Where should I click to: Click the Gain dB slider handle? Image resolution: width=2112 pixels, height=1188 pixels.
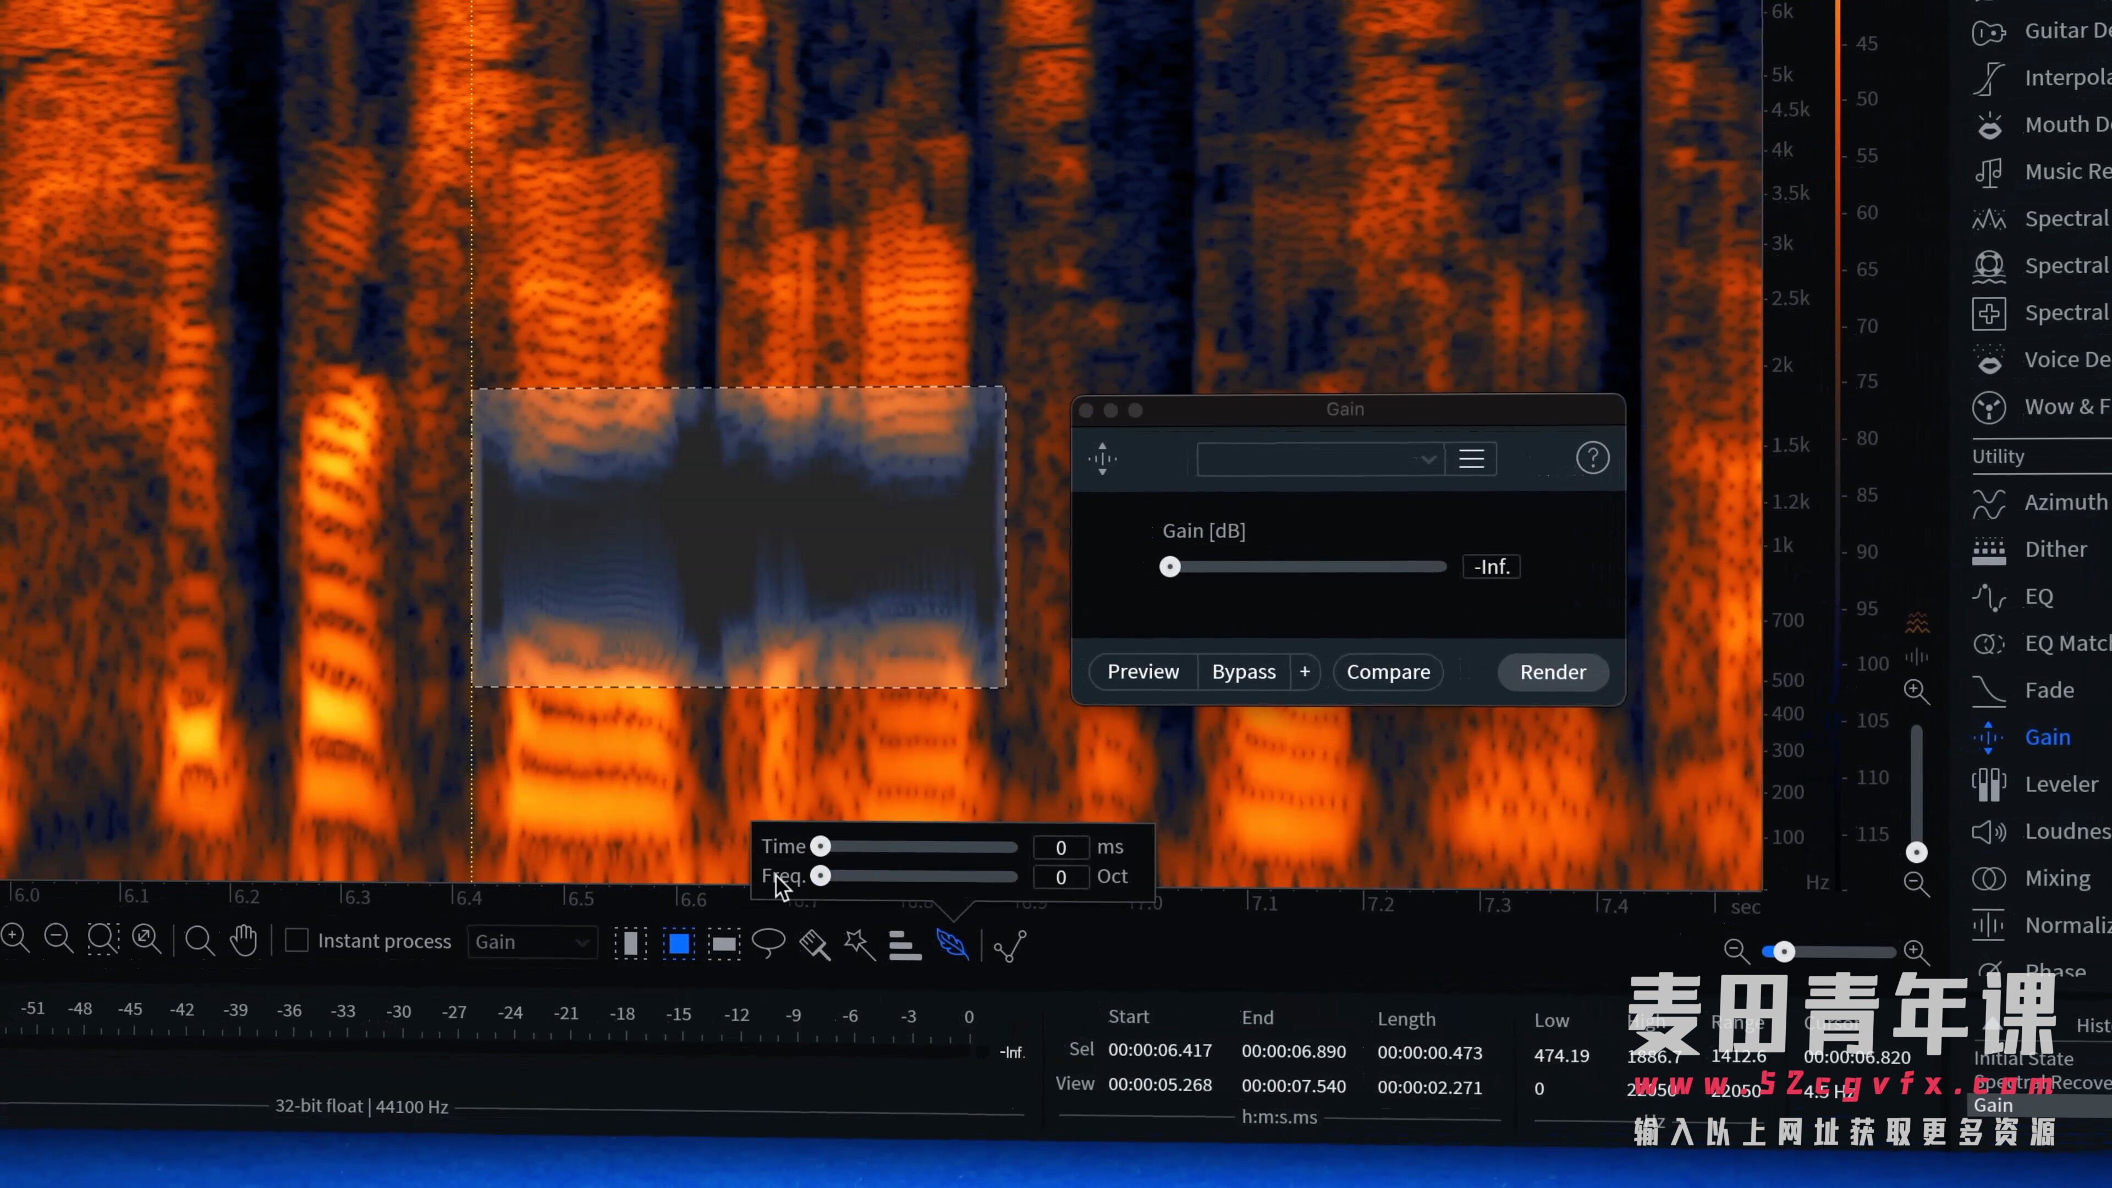(x=1170, y=566)
